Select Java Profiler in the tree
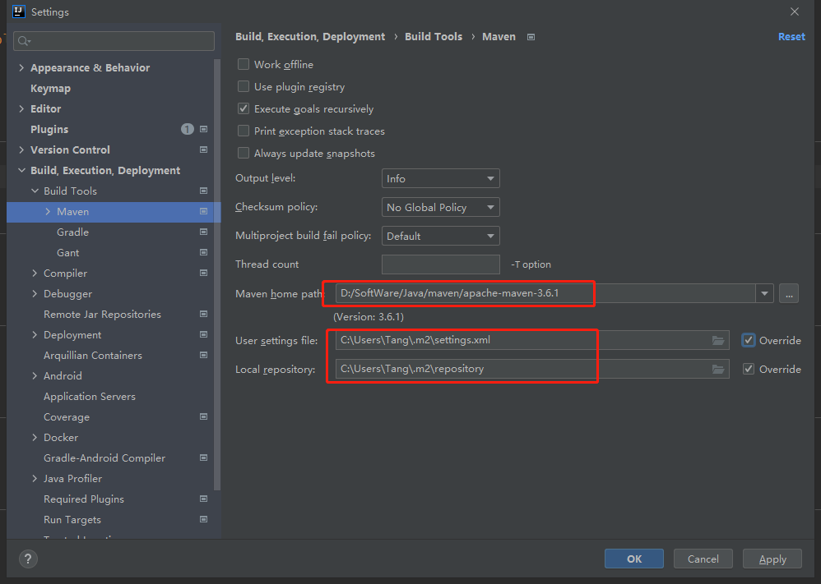Viewport: 821px width, 584px height. 72,478
